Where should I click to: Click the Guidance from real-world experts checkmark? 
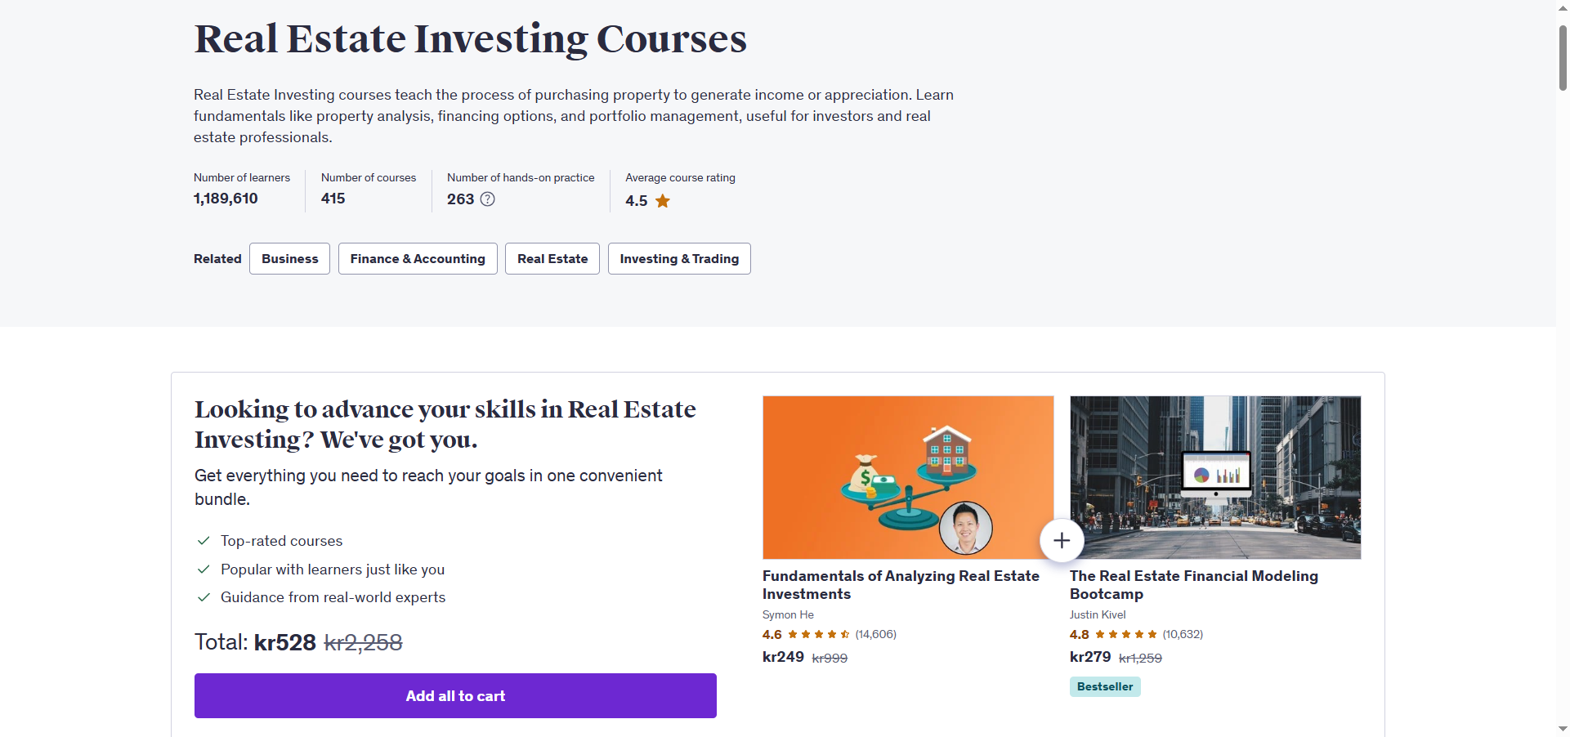[204, 597]
